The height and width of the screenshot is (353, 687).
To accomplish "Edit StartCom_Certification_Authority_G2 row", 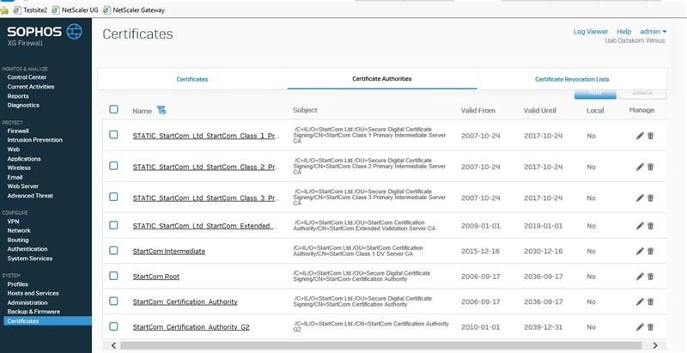I will tap(640, 327).
